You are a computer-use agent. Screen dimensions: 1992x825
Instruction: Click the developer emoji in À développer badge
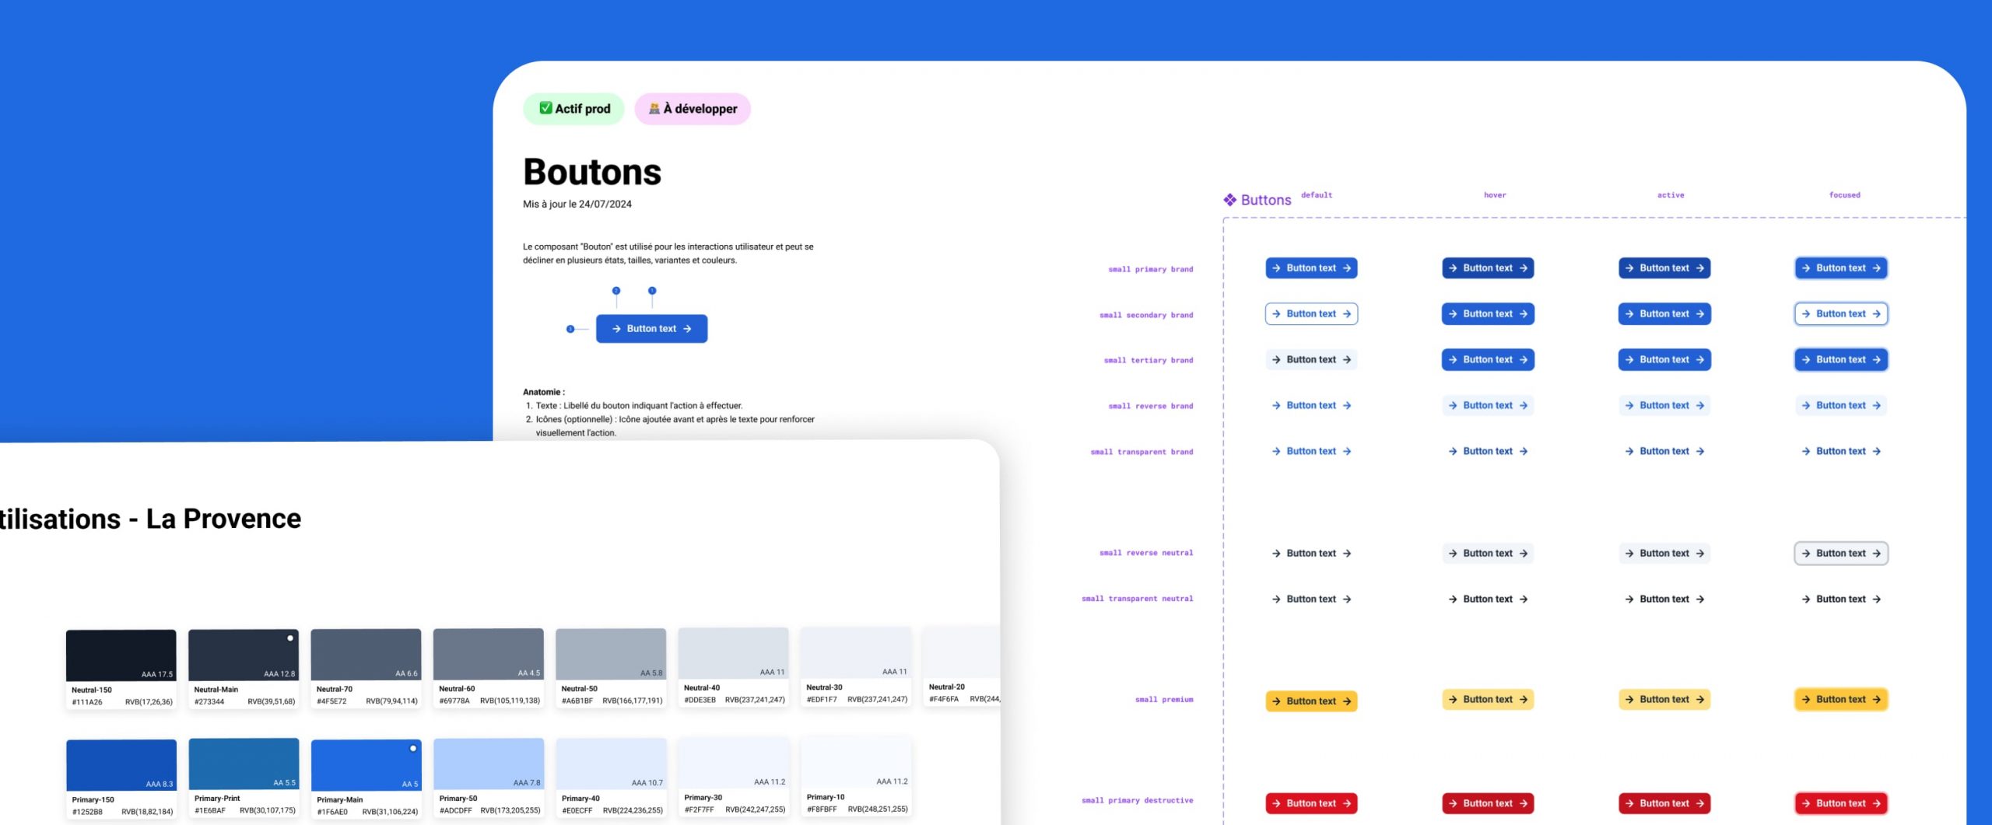click(654, 108)
